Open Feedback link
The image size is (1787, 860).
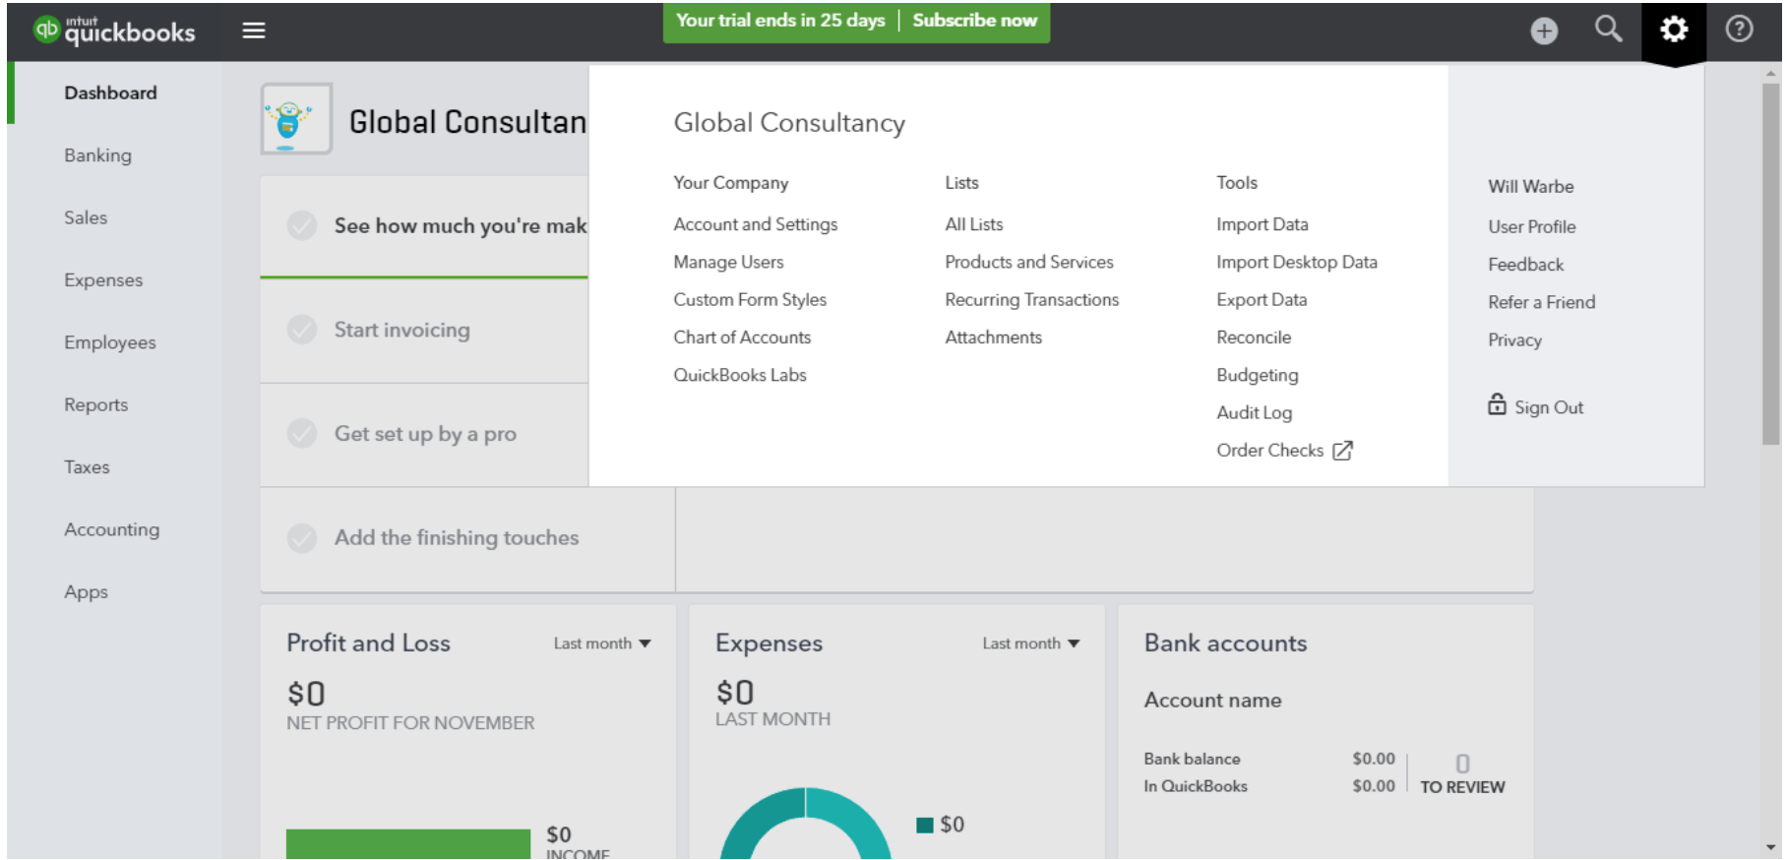point(1525,265)
